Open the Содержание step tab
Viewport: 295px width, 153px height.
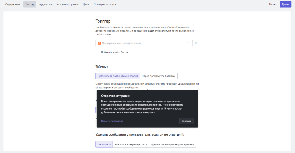[x=13, y=4]
